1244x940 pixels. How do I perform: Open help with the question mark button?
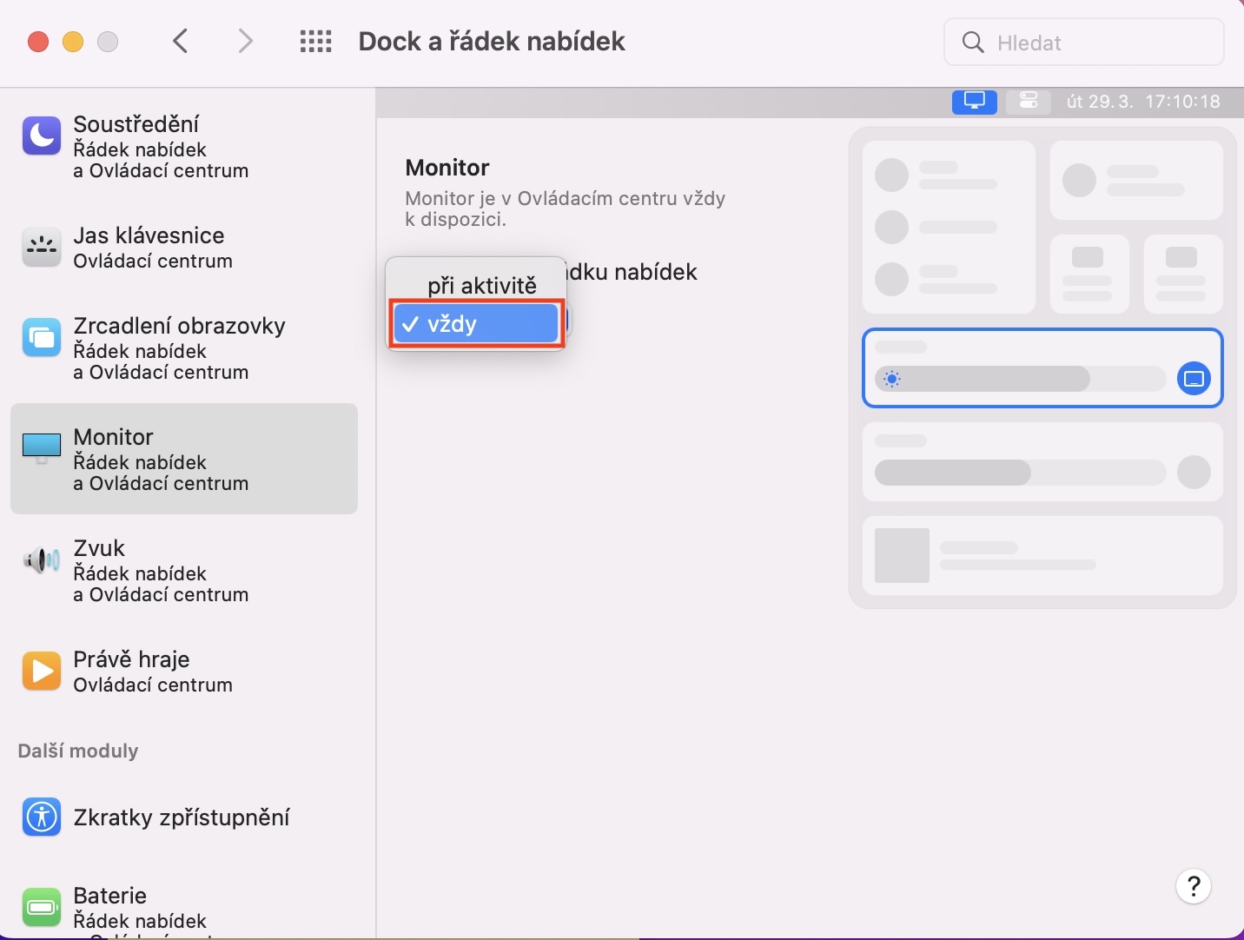tap(1194, 886)
